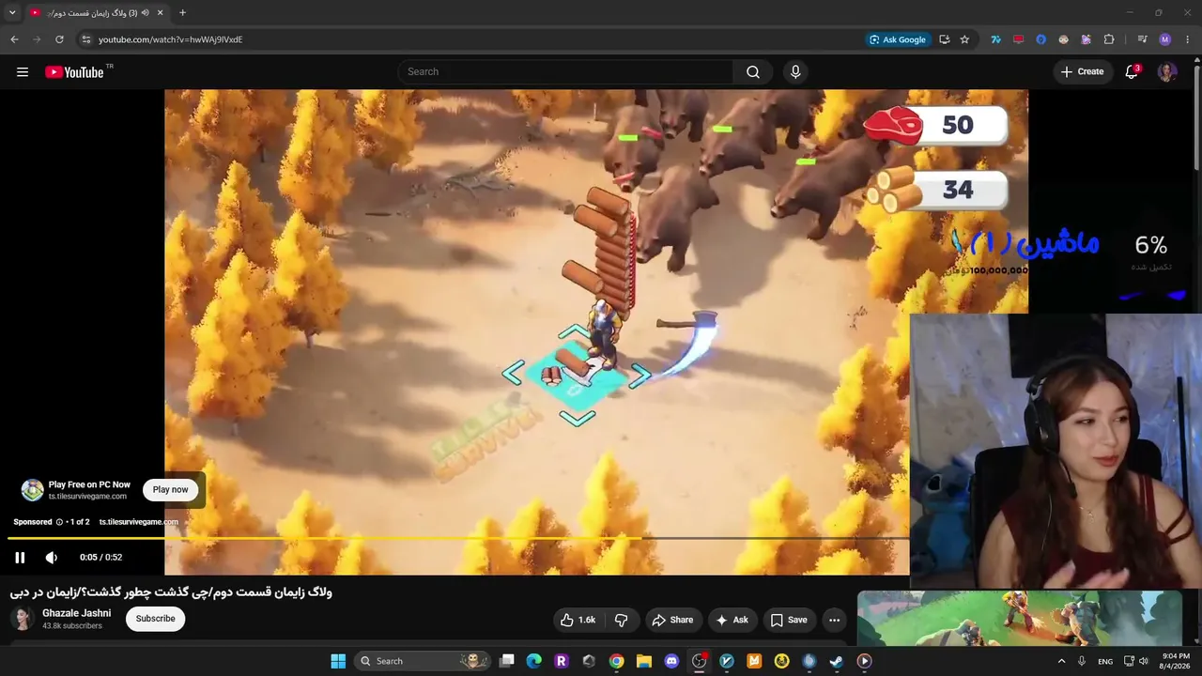Switch to the YouTube video tab
The width and height of the screenshot is (1202, 676).
(x=92, y=13)
